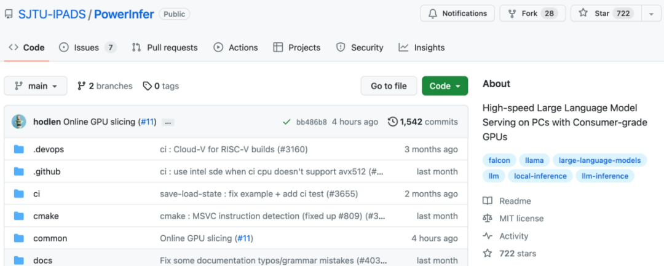Expand the main branch selector
This screenshot has width=664, height=266.
36,86
